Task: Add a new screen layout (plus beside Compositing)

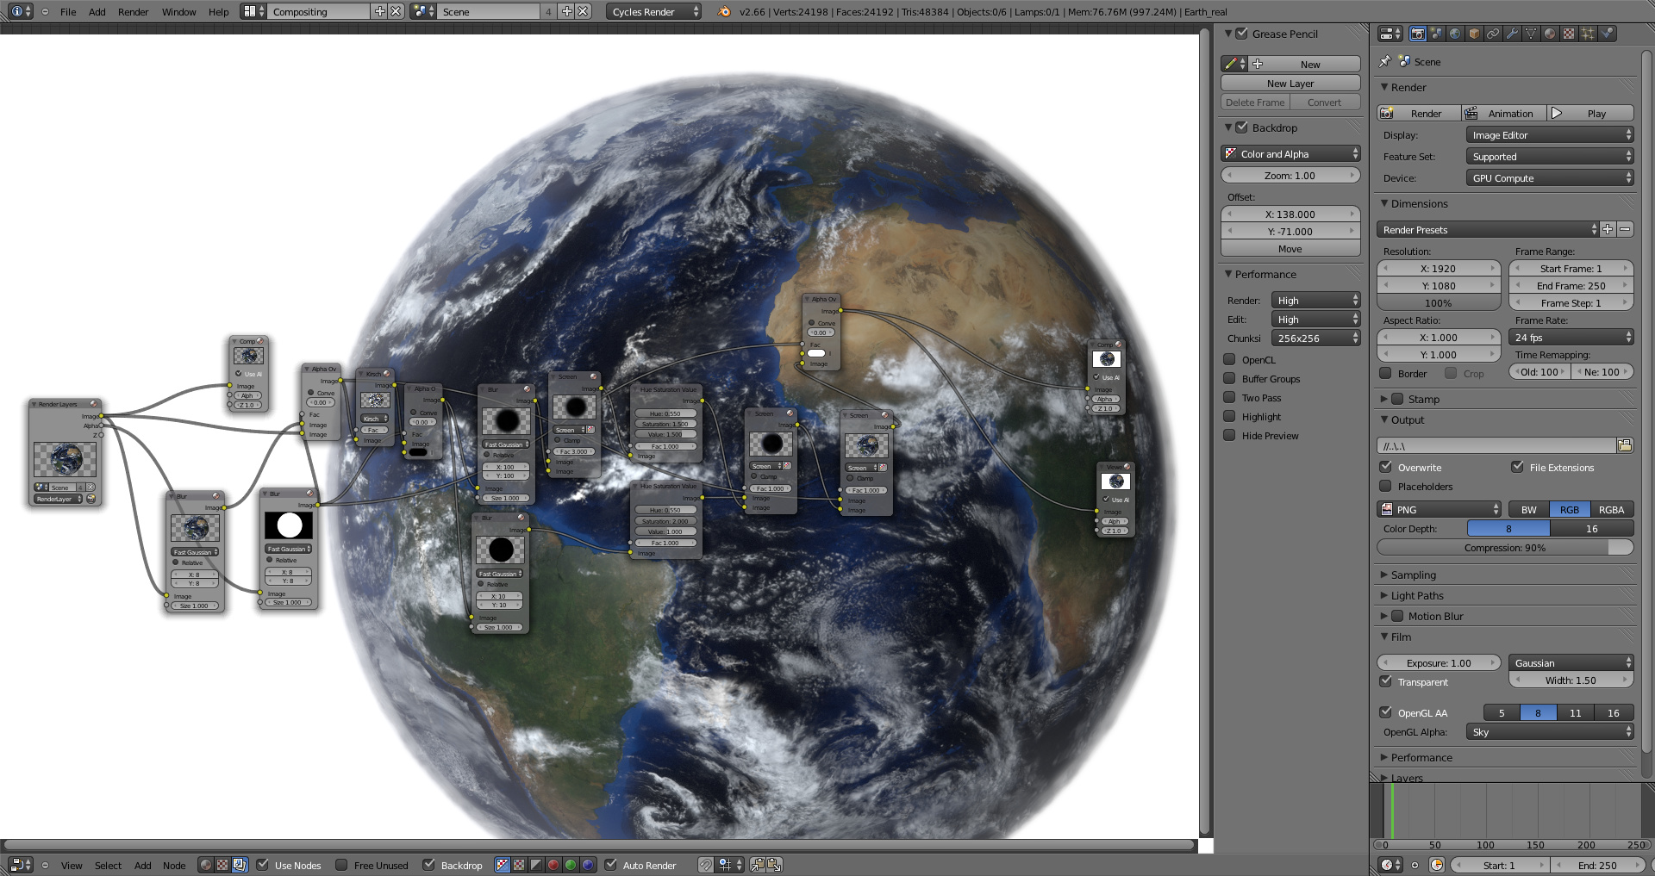Action: point(380,11)
